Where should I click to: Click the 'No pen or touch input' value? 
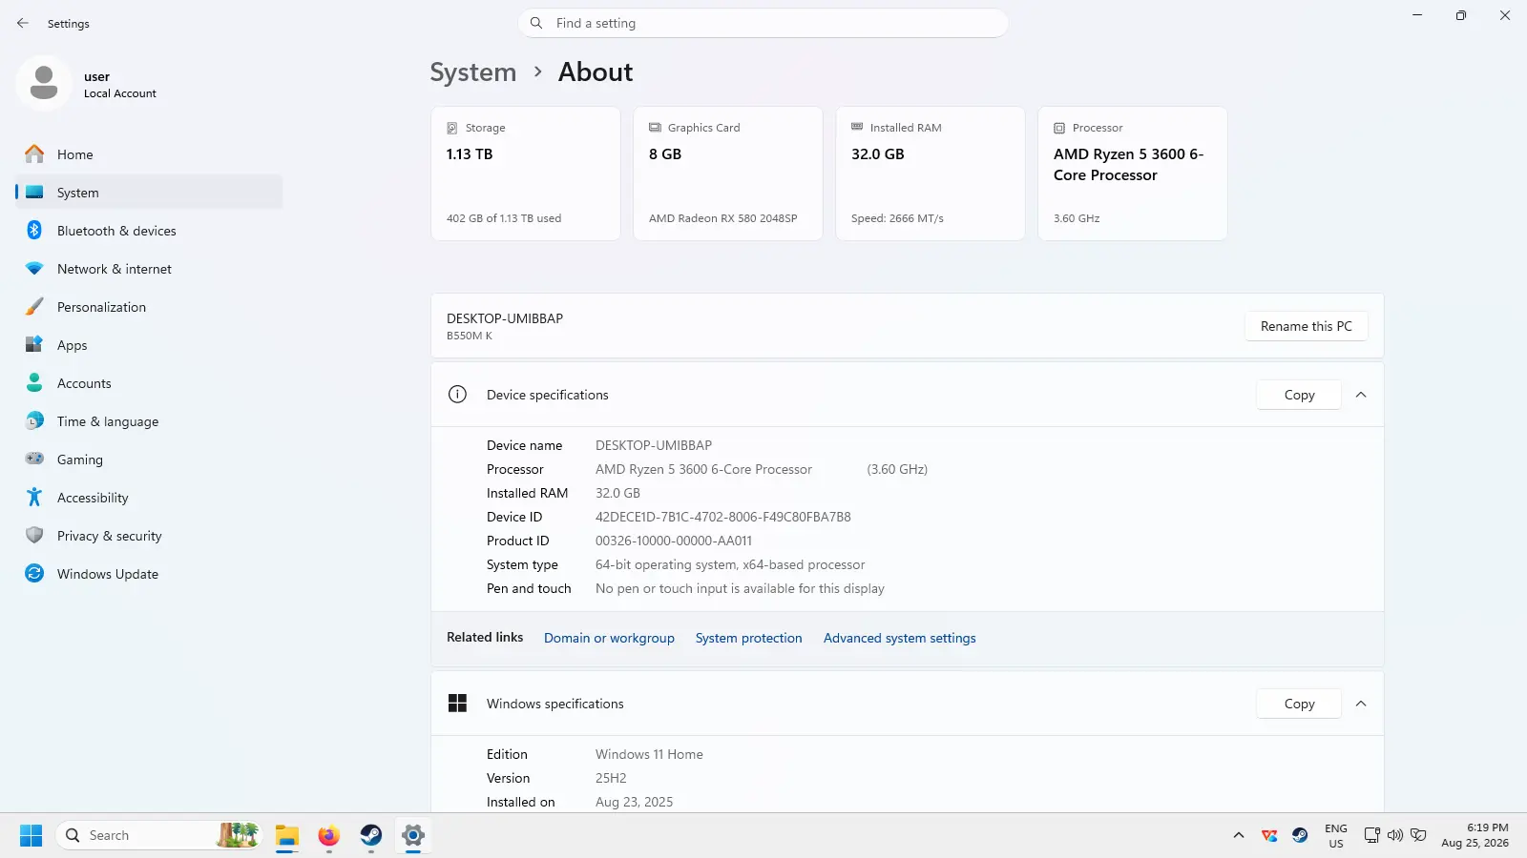pos(740,588)
